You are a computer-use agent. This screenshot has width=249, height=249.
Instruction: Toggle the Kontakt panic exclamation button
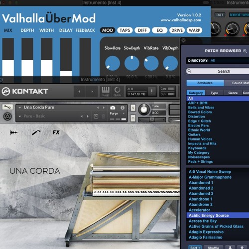152,91
